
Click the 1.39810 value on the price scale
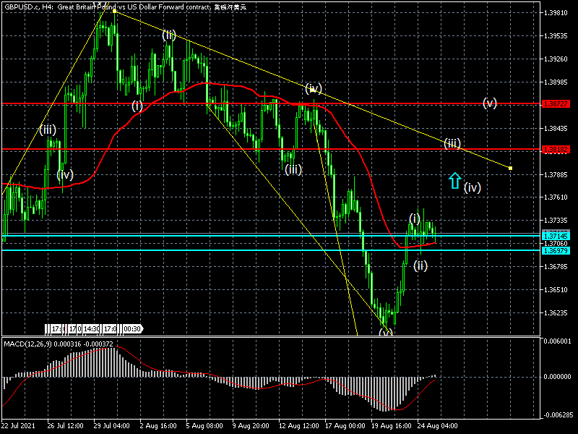(556, 13)
